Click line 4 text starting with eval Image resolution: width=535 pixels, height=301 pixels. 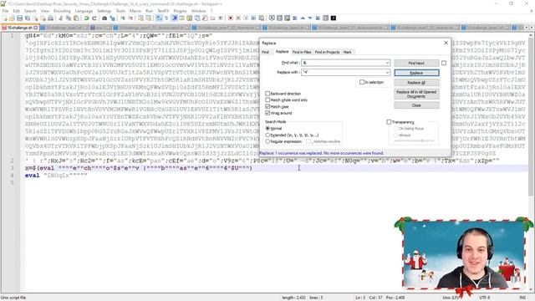(x=56, y=176)
